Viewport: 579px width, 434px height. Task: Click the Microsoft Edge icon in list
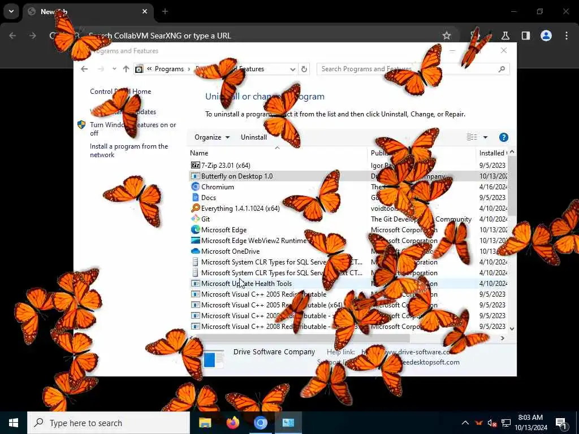coord(195,229)
